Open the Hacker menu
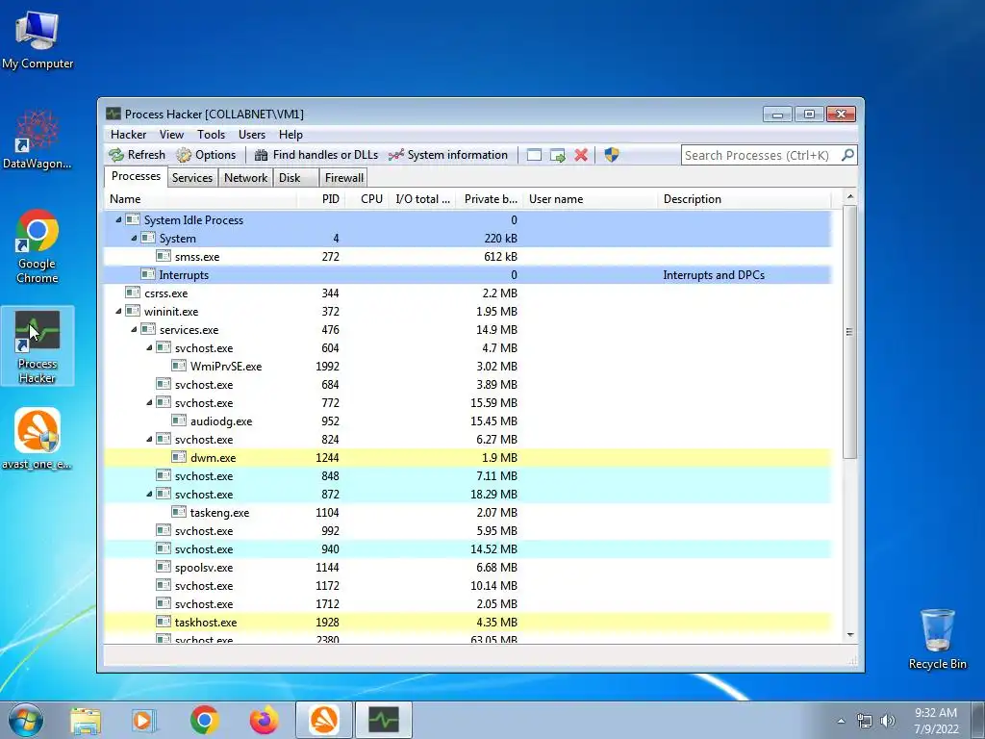Screen dimensions: 985x739 tap(128, 135)
